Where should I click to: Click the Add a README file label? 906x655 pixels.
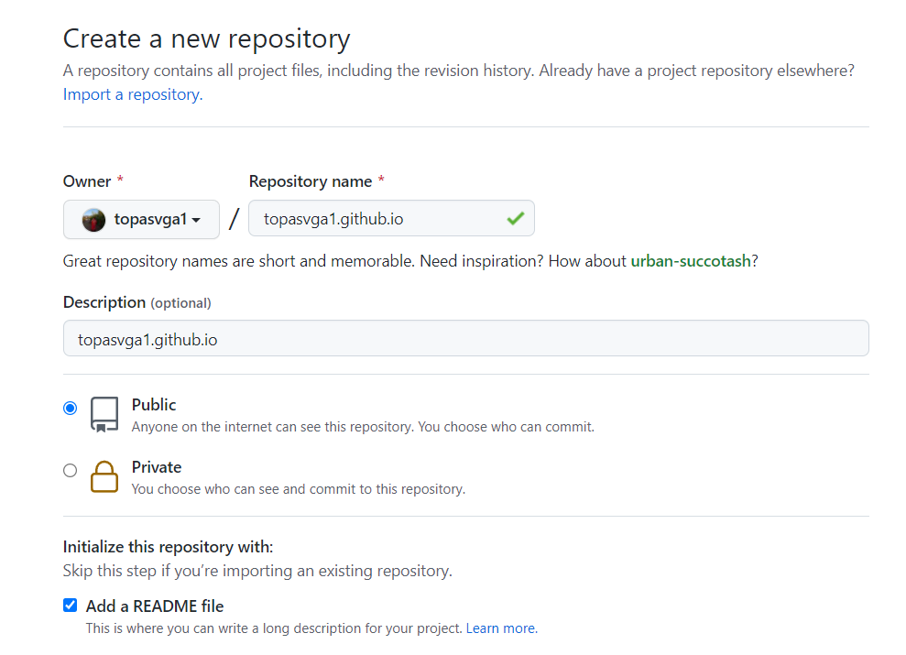pos(155,606)
